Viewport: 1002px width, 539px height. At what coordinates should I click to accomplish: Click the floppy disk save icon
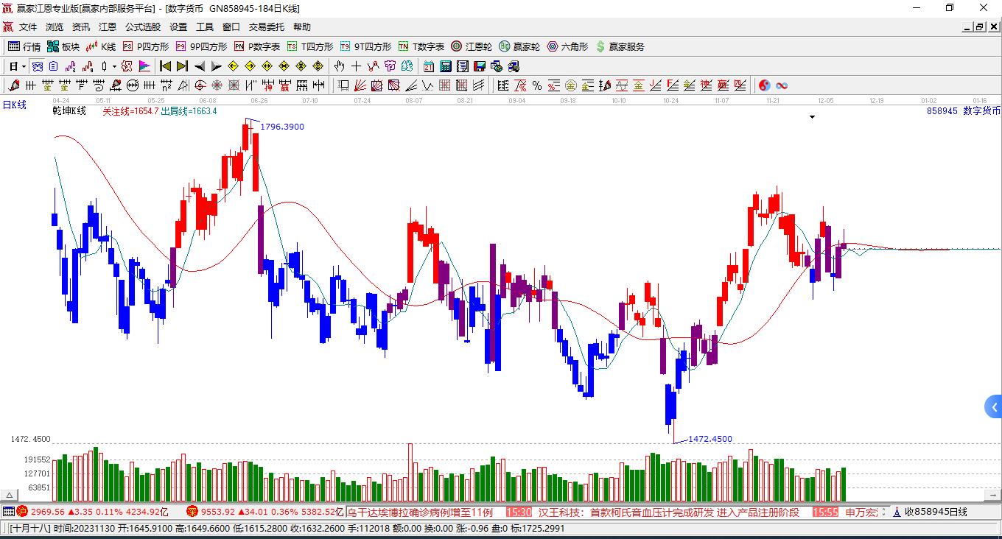480,66
